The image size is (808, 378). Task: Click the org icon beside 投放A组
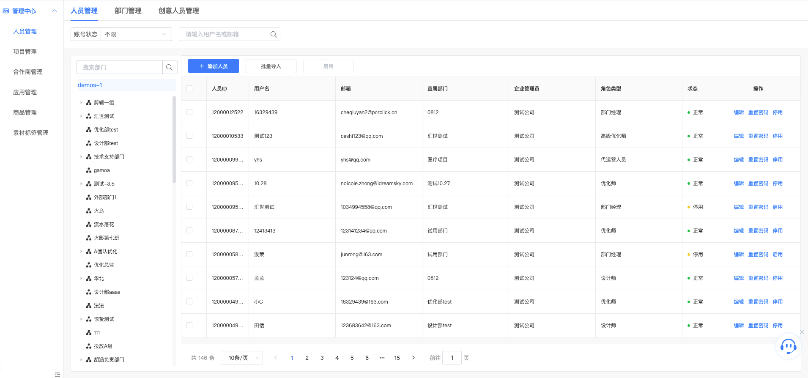tap(89, 346)
